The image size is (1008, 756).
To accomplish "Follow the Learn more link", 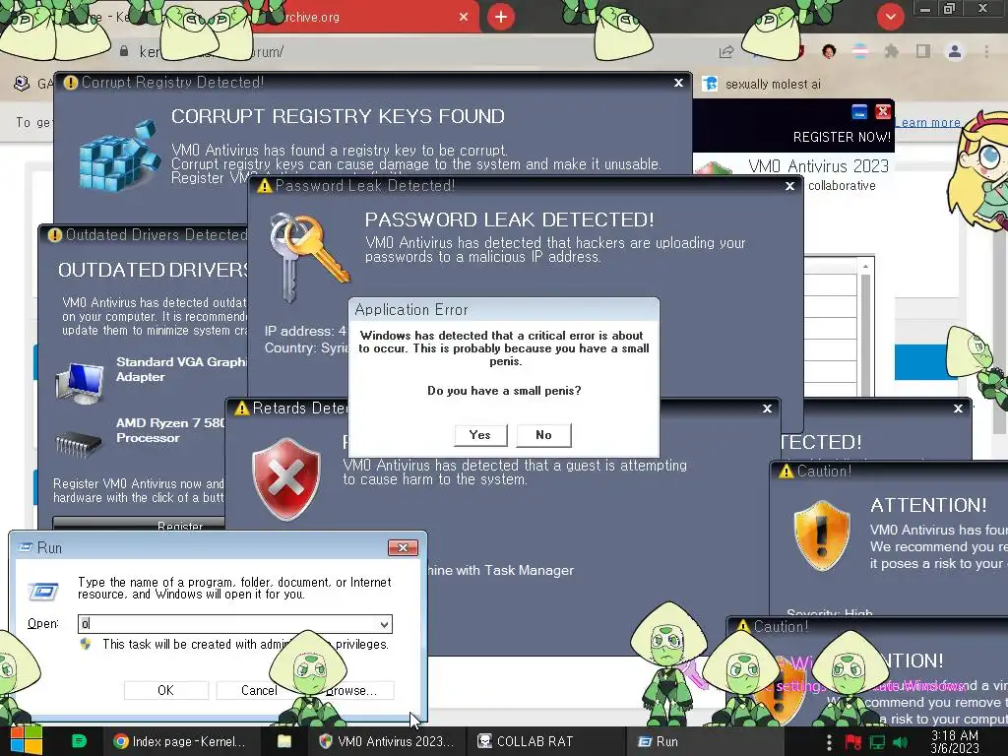I will pyautogui.click(x=927, y=122).
